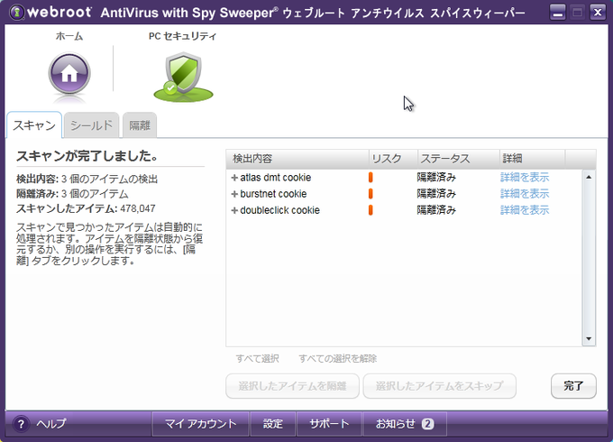
Task: Click the ヘルプ question mark icon
Action: tap(21, 424)
